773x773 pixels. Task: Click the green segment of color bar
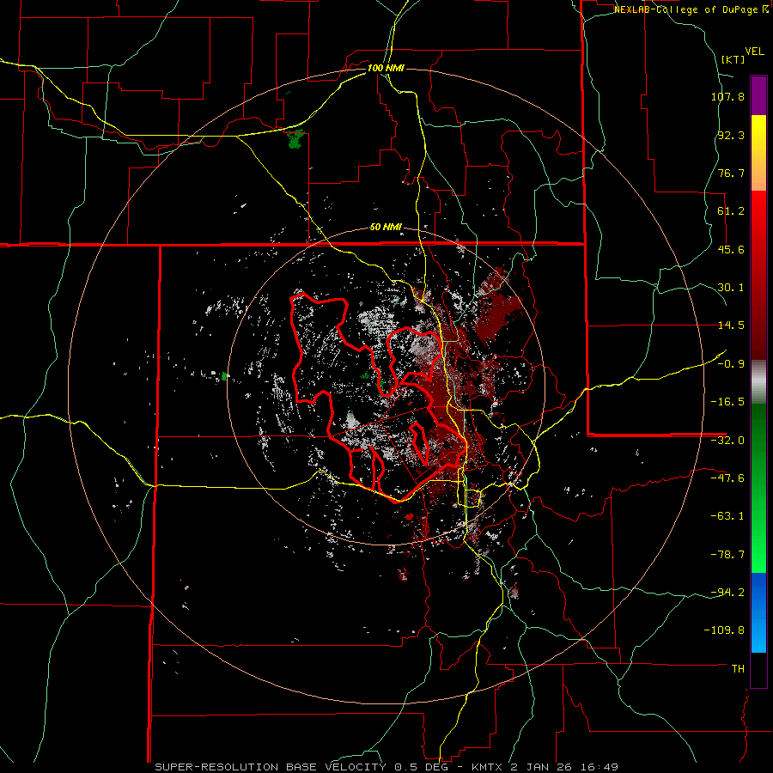click(x=758, y=488)
